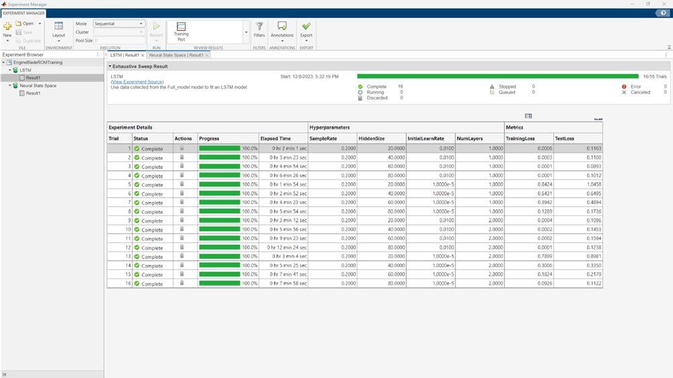Close the LSTM | Result1 tab
The height and width of the screenshot is (378, 673).
(143, 55)
